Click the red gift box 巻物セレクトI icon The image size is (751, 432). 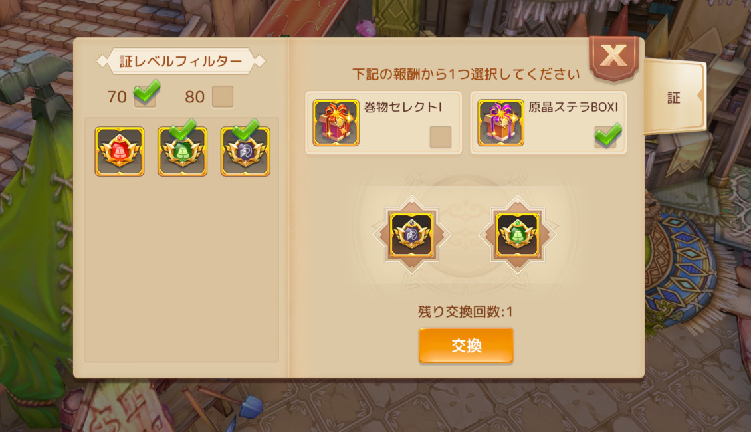(336, 122)
